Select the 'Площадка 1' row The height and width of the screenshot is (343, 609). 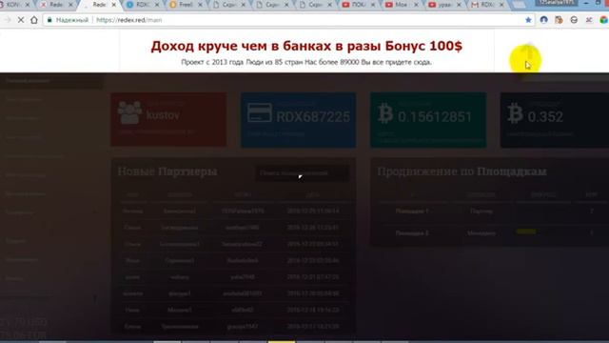(489, 212)
